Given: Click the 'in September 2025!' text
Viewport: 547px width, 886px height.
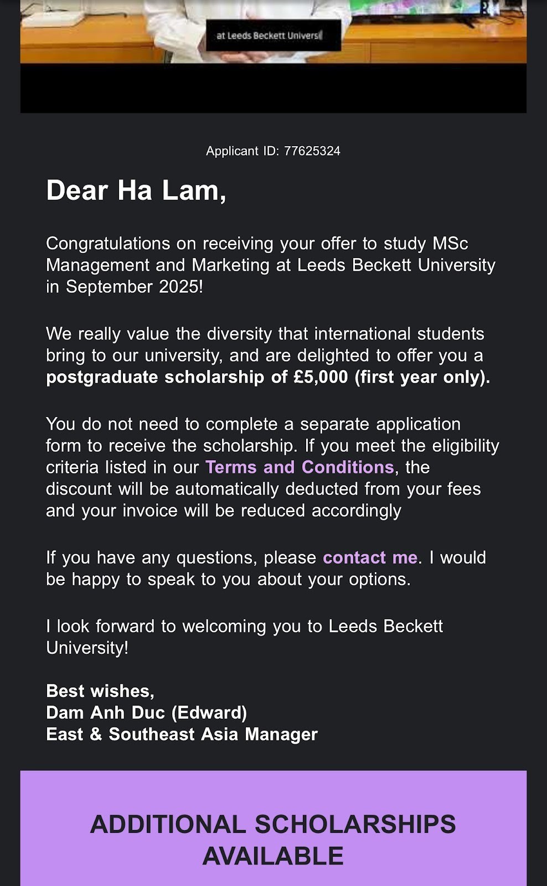Looking at the screenshot, I should tap(125, 287).
